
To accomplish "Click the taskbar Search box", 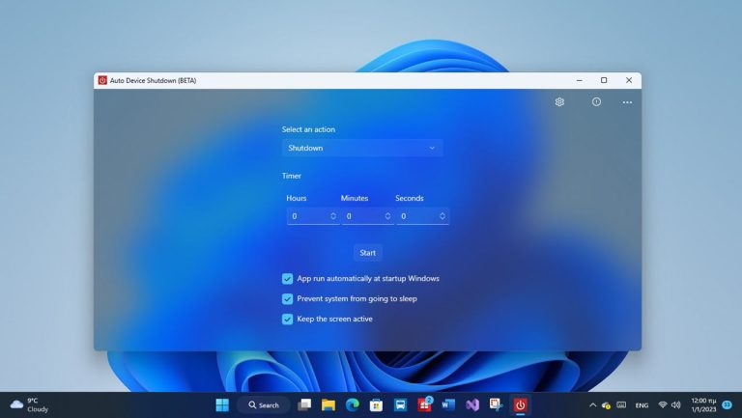I will 264,404.
